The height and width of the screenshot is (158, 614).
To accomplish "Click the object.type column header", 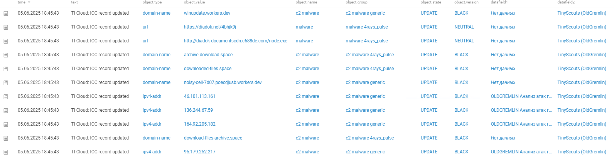I will 152,2.
